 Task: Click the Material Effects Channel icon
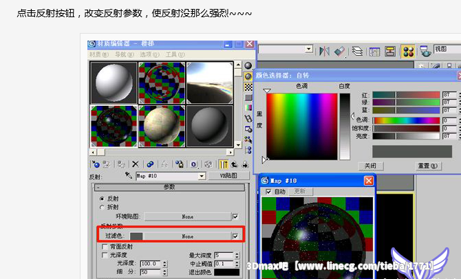click(x=194, y=164)
